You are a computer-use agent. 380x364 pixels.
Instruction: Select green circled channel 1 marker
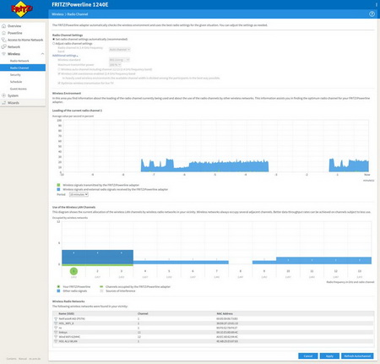point(73,271)
